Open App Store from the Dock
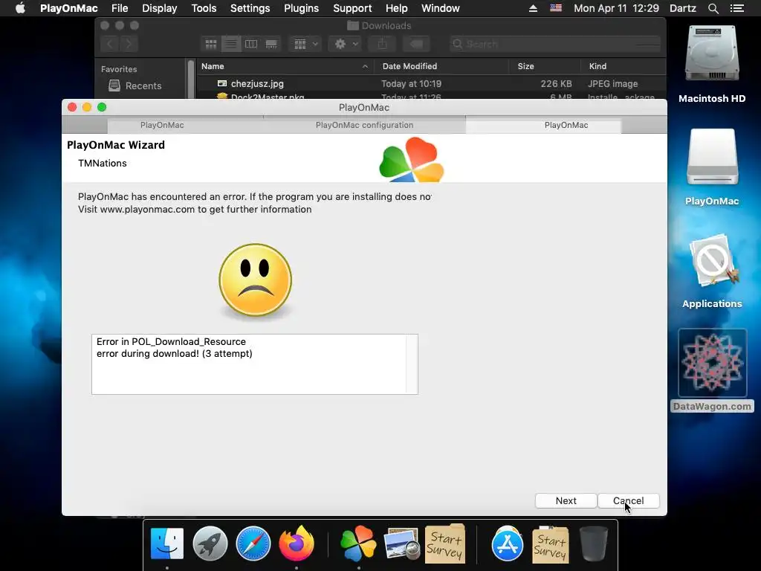The width and height of the screenshot is (761, 571). (x=507, y=543)
